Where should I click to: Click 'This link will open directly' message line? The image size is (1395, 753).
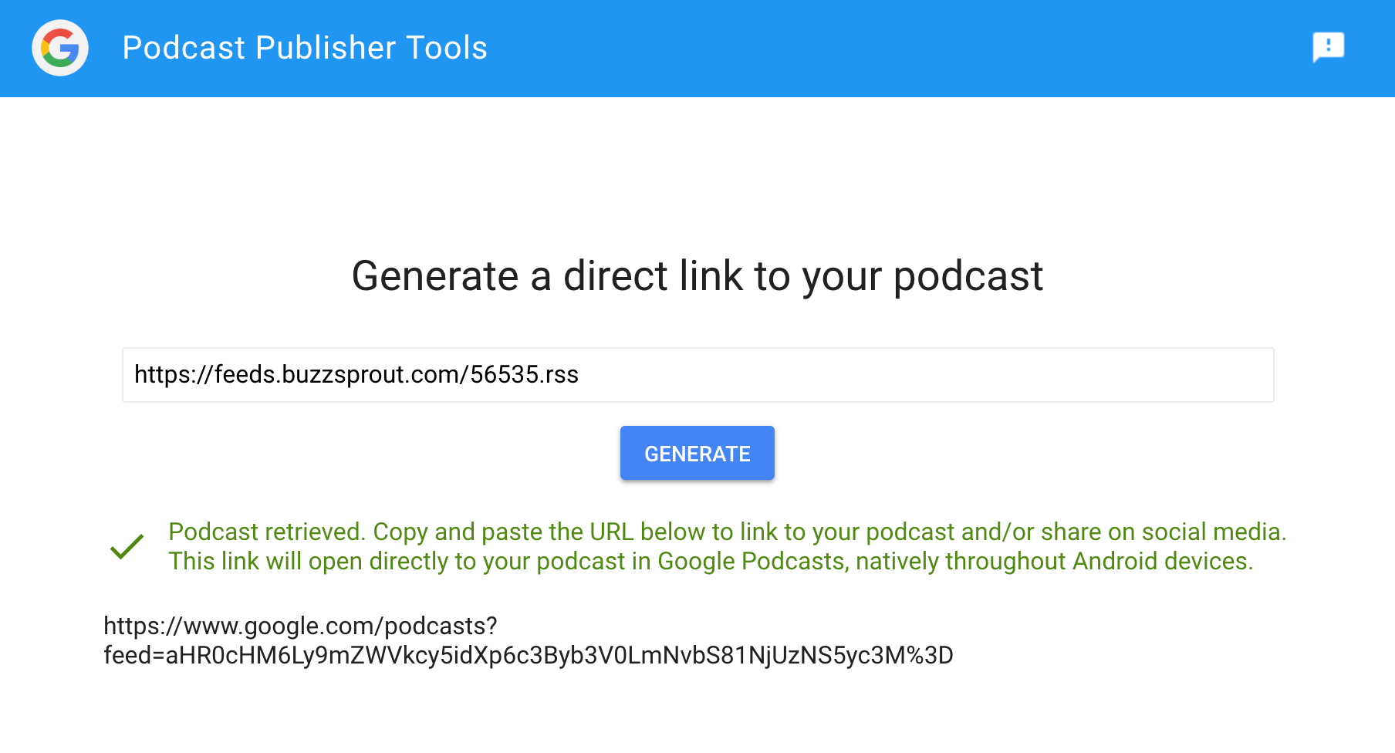point(710,562)
